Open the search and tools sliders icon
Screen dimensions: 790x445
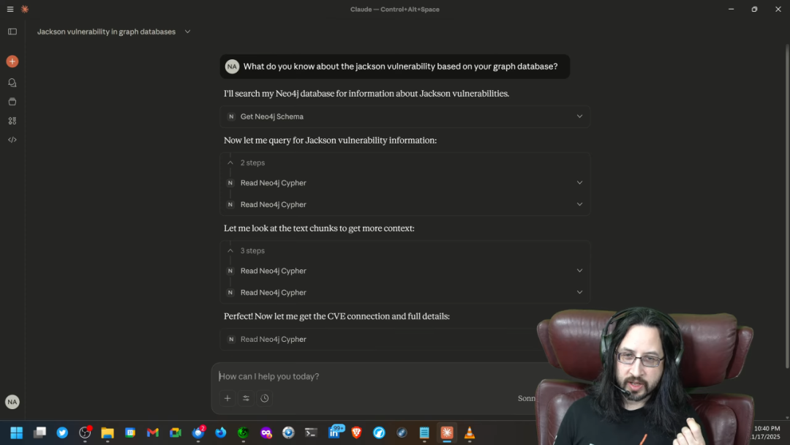click(246, 398)
